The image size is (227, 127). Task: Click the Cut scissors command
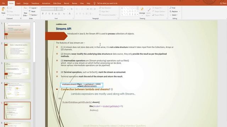(x=10, y=8)
